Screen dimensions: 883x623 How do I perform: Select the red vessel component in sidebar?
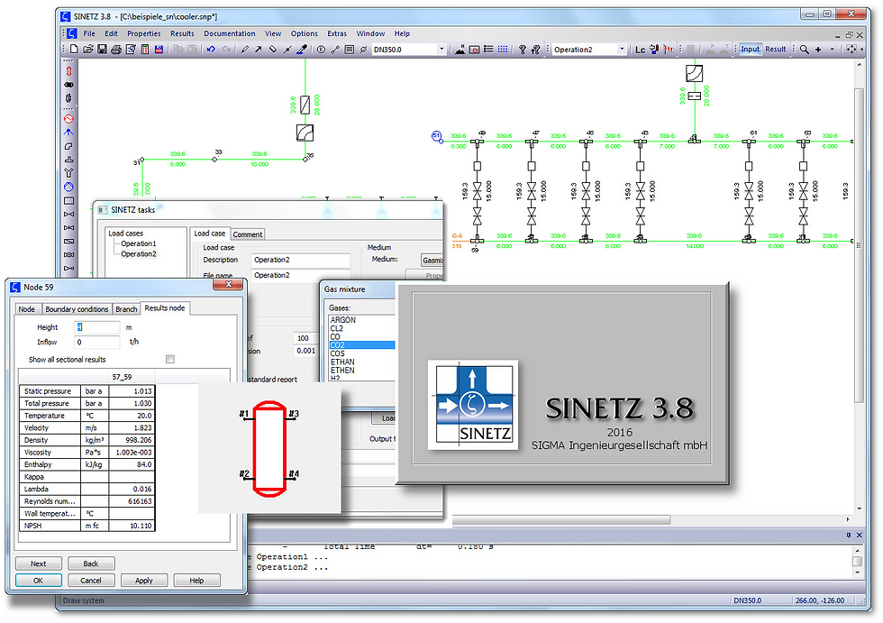click(x=68, y=71)
